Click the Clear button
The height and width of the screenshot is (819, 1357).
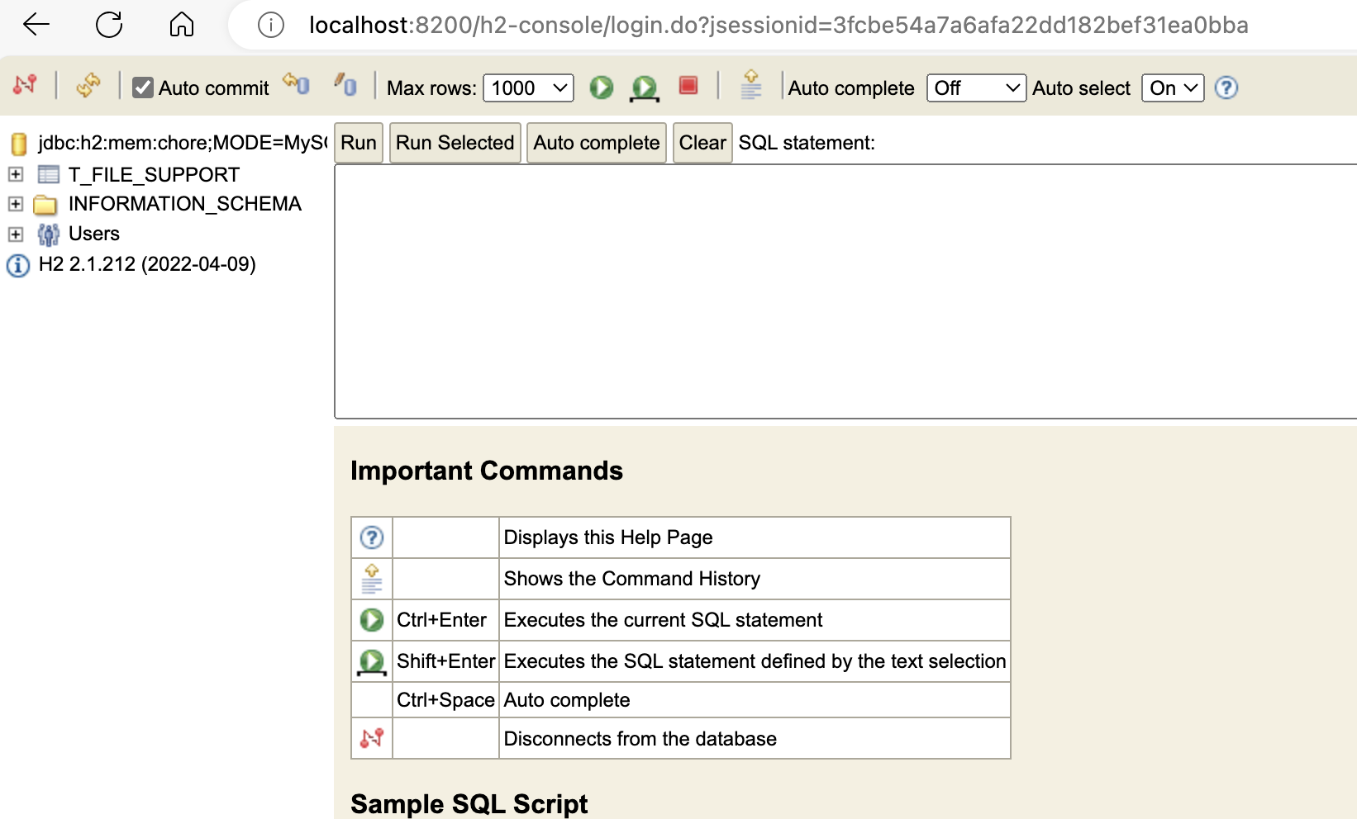(x=702, y=143)
